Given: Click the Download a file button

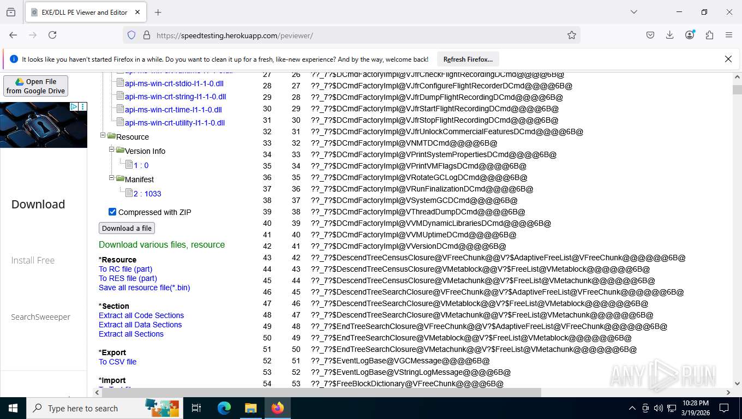Looking at the screenshot, I should (x=127, y=228).
